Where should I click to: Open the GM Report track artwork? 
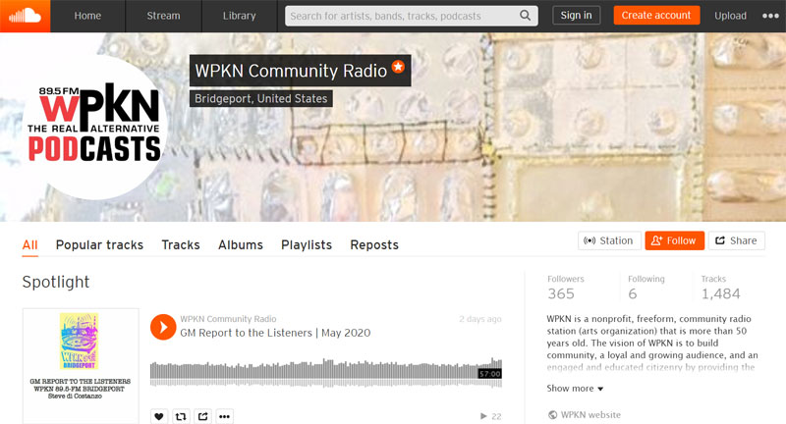81,366
